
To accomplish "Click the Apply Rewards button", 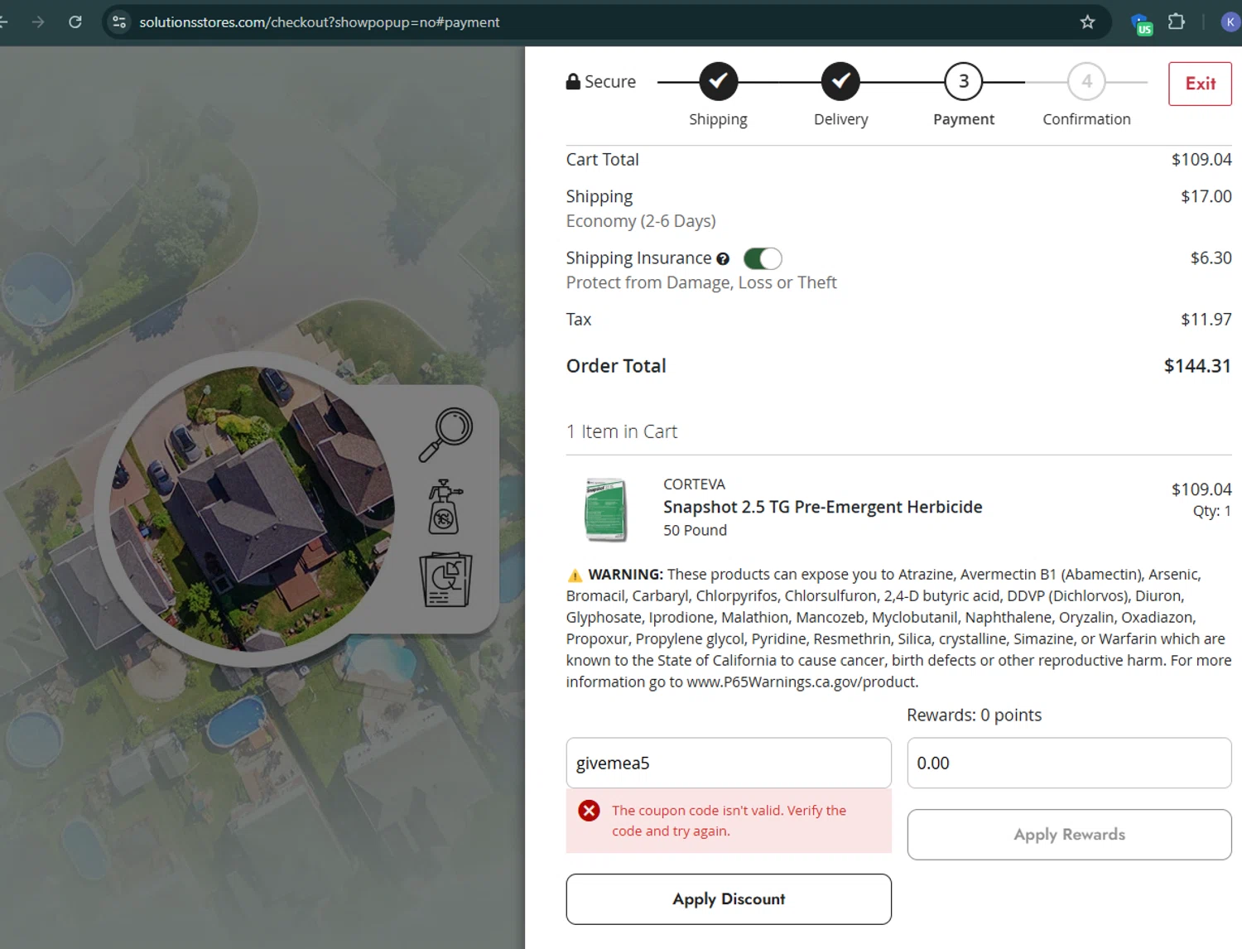I will [x=1070, y=835].
